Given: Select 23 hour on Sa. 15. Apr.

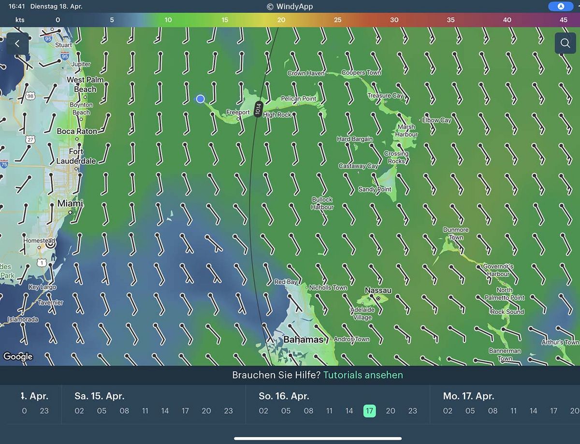Looking at the screenshot, I should (228, 411).
